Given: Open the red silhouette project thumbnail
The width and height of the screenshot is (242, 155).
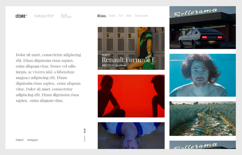Looking at the screenshot, I should click(x=131, y=96).
